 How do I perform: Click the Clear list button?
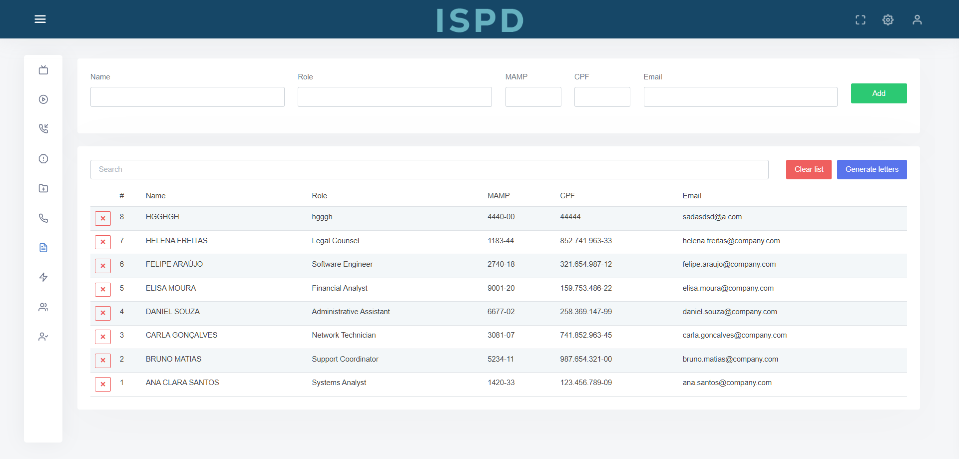[x=809, y=169]
